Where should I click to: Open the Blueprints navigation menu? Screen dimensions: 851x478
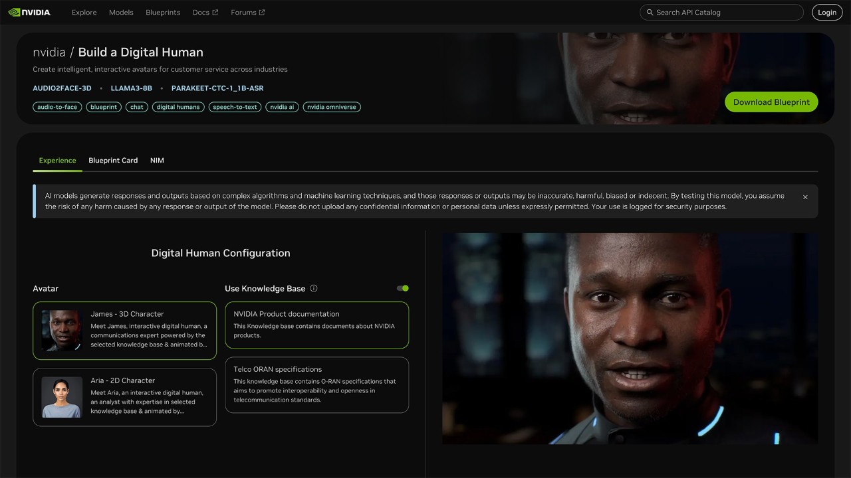pos(163,12)
